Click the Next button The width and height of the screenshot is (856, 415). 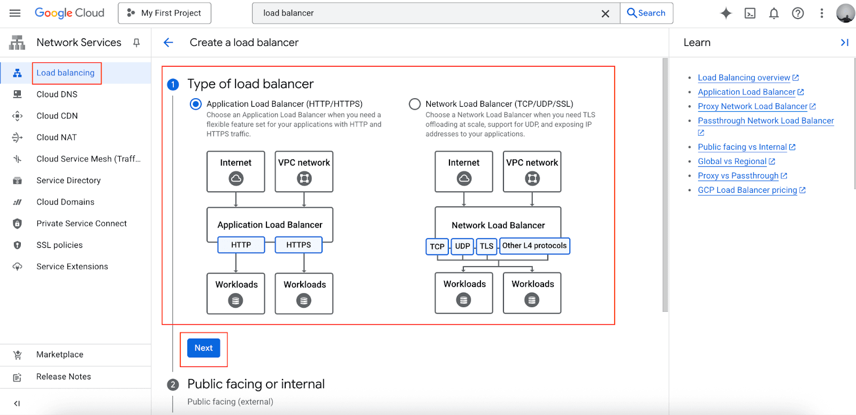(203, 348)
